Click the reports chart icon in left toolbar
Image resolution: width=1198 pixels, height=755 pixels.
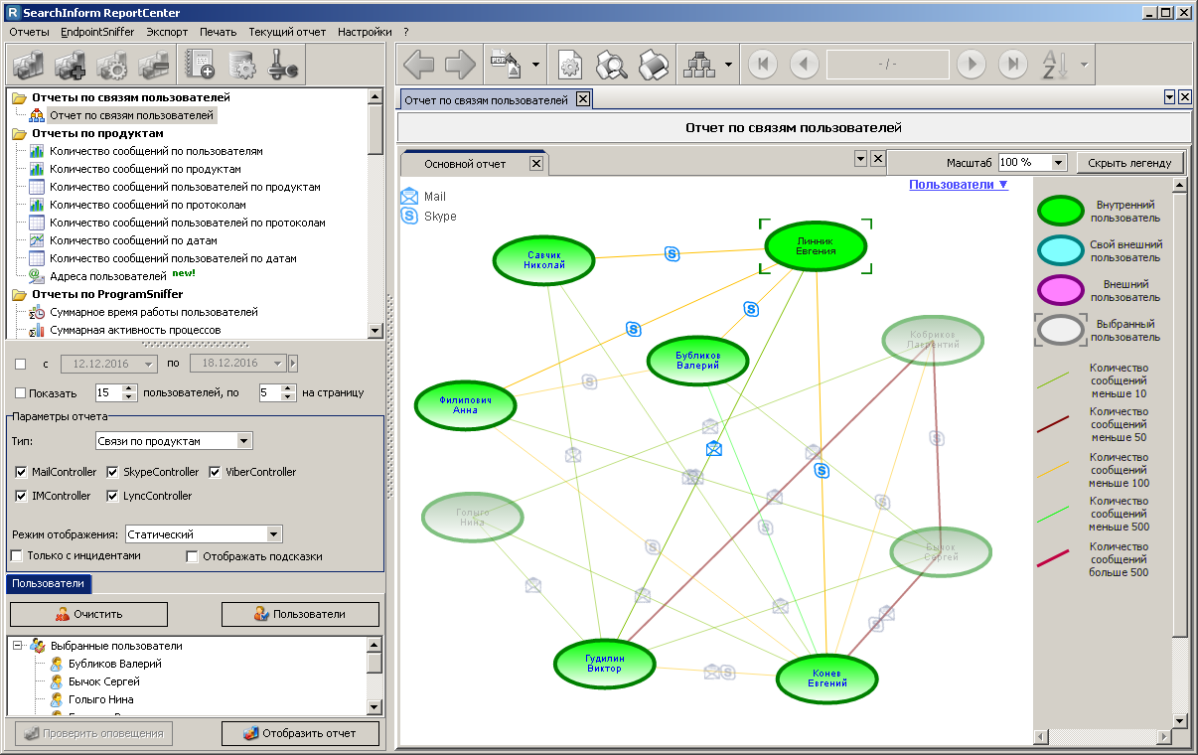29,66
